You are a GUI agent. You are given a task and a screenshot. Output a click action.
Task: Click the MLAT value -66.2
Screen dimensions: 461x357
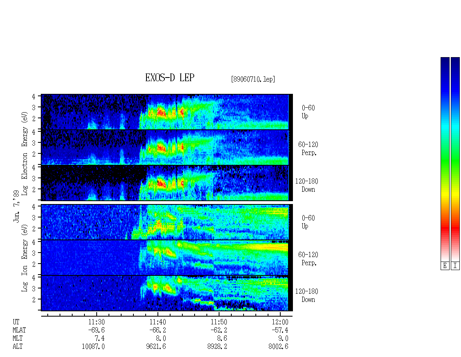pos(157,330)
